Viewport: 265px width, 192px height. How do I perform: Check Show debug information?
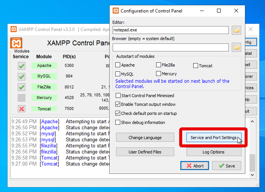[x=118, y=122]
